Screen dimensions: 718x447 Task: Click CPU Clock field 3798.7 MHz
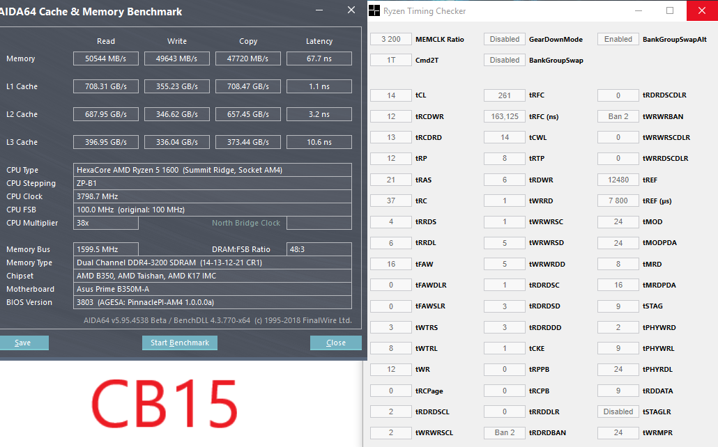pyautogui.click(x=213, y=196)
